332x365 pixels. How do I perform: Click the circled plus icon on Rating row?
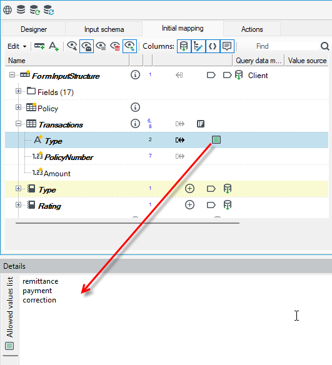pyautogui.click(x=189, y=205)
